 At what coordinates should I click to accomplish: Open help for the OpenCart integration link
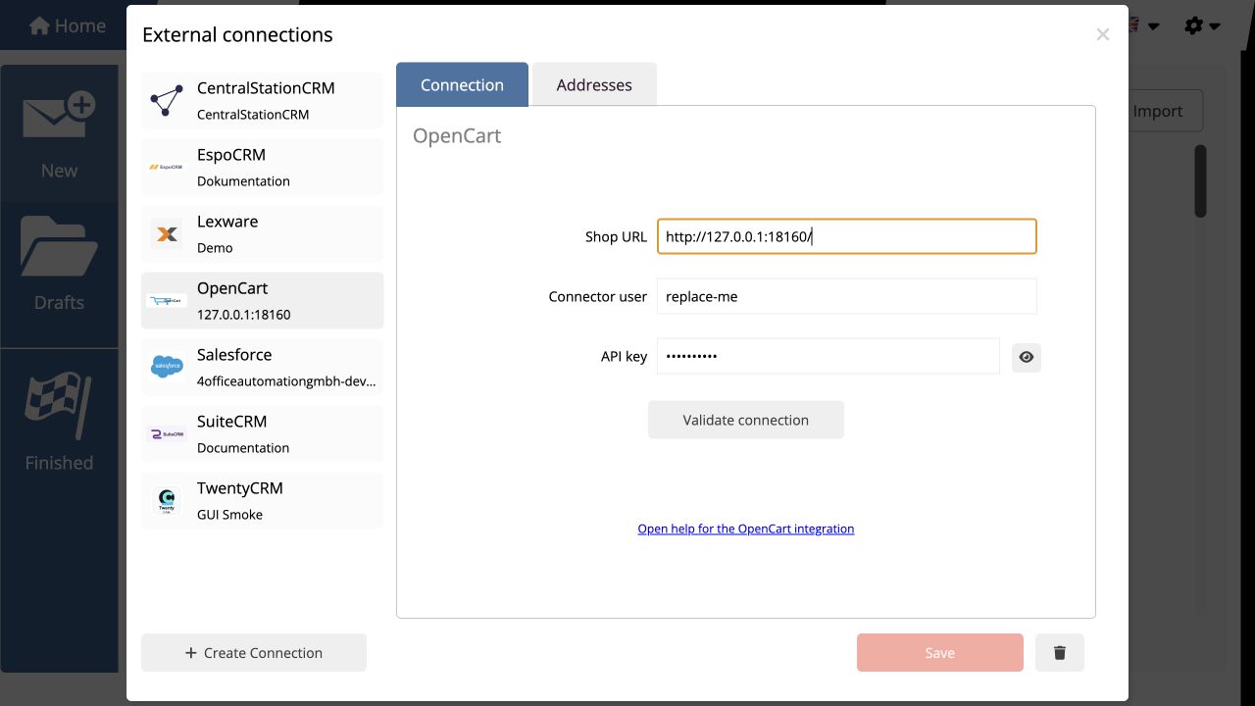coord(746,529)
